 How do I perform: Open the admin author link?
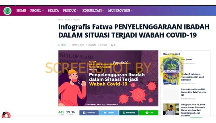pos(64,45)
